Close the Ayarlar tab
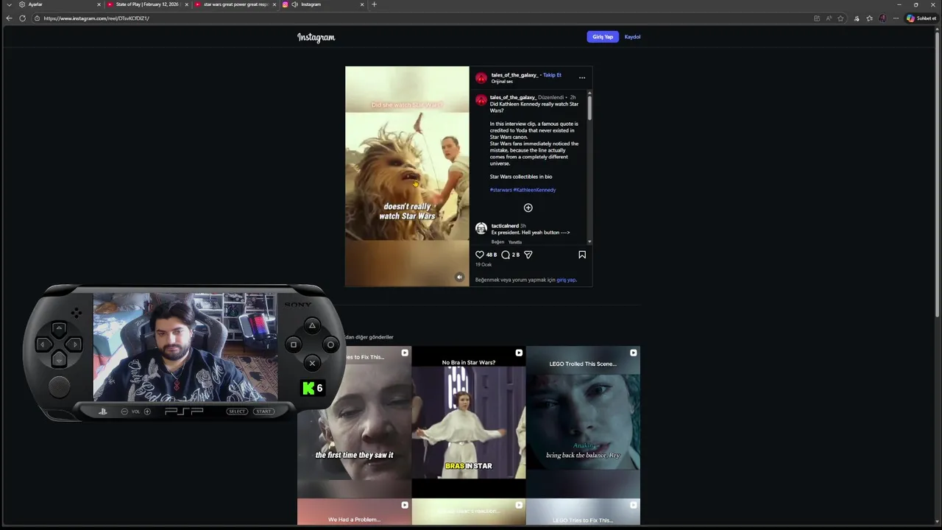The width and height of the screenshot is (942, 530). pyautogui.click(x=99, y=4)
